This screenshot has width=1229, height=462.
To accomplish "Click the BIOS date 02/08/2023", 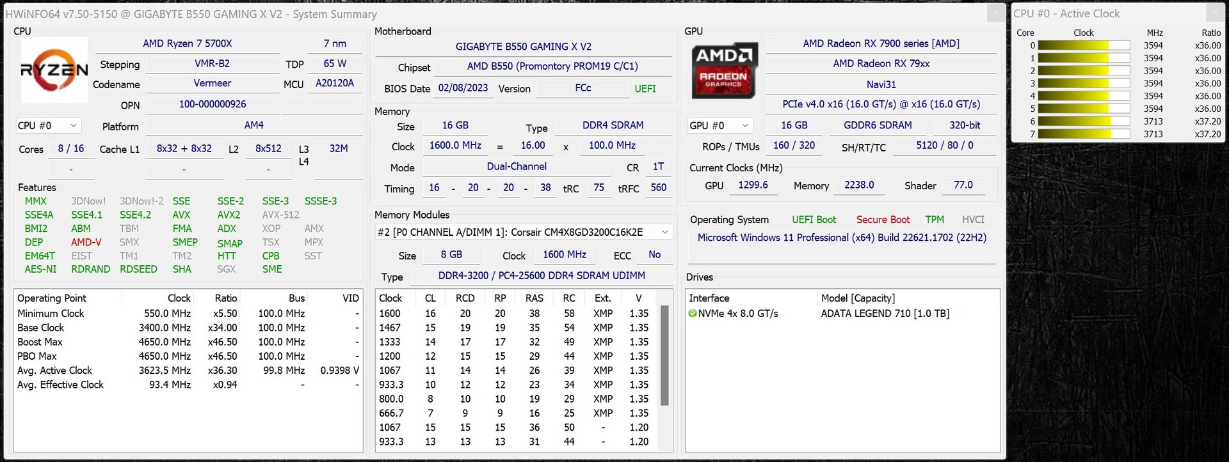I will click(463, 88).
